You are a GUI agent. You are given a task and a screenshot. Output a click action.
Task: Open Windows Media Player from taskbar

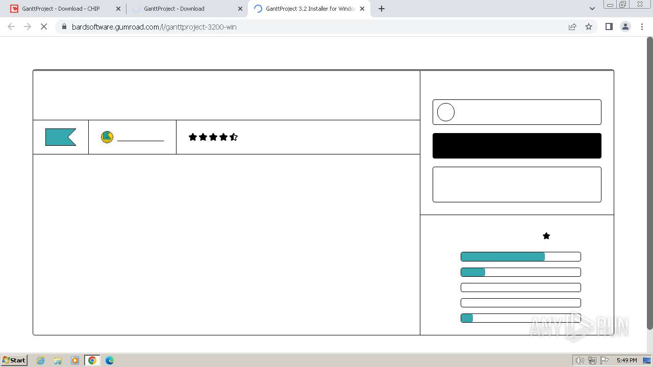tap(75, 360)
